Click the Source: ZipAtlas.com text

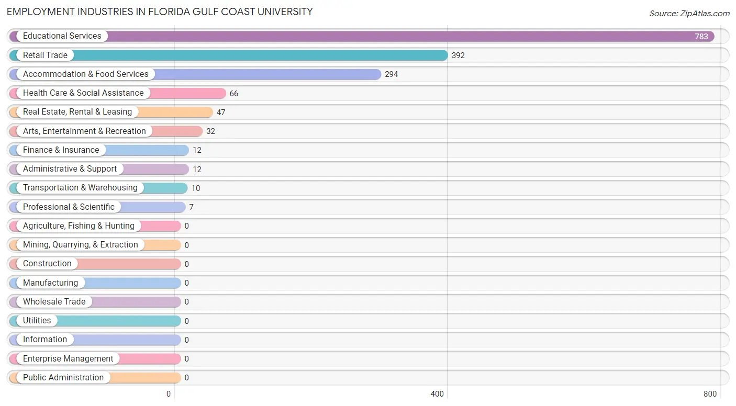(689, 14)
